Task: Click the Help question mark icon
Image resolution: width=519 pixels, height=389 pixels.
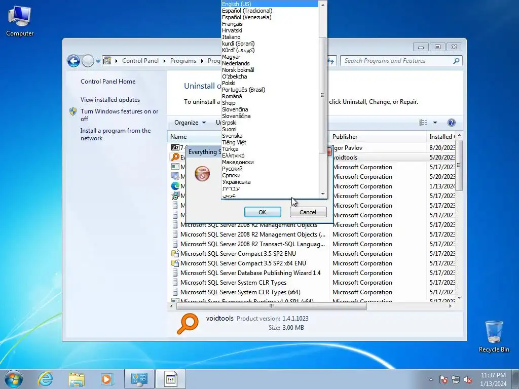Action: tap(451, 123)
